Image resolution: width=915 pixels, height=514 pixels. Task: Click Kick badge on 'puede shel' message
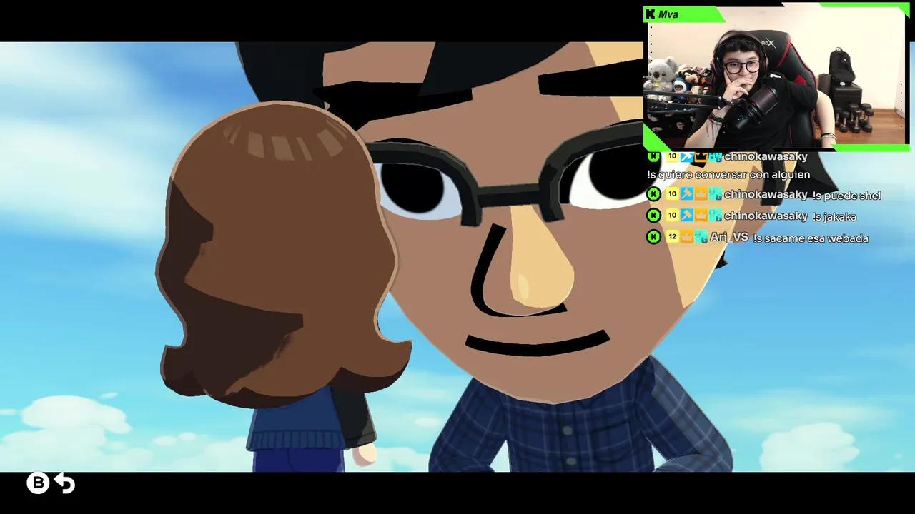[x=653, y=193]
